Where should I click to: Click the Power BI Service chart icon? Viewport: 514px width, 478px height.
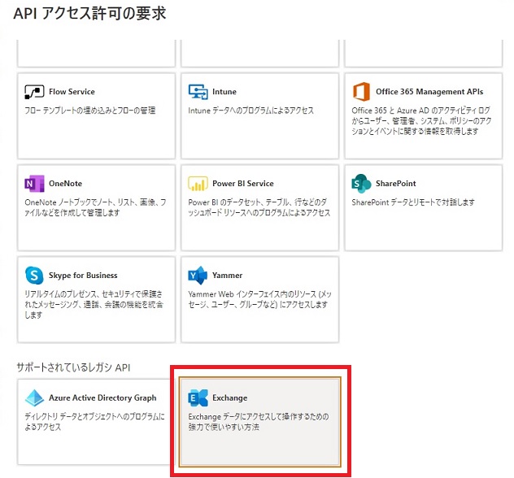coord(198,184)
